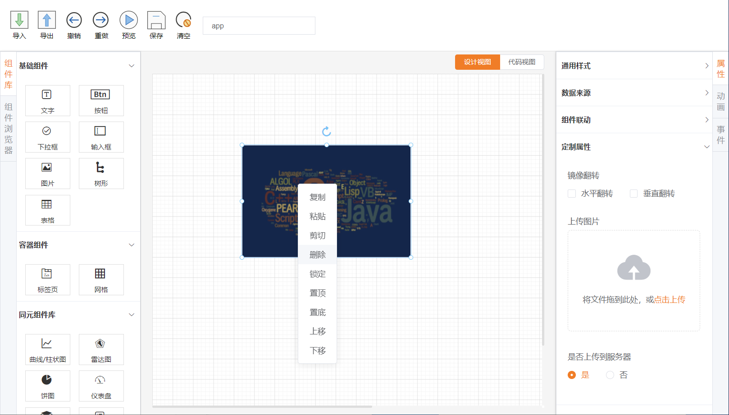Choose 下移 from context menu
The height and width of the screenshot is (415, 729).
coord(318,351)
